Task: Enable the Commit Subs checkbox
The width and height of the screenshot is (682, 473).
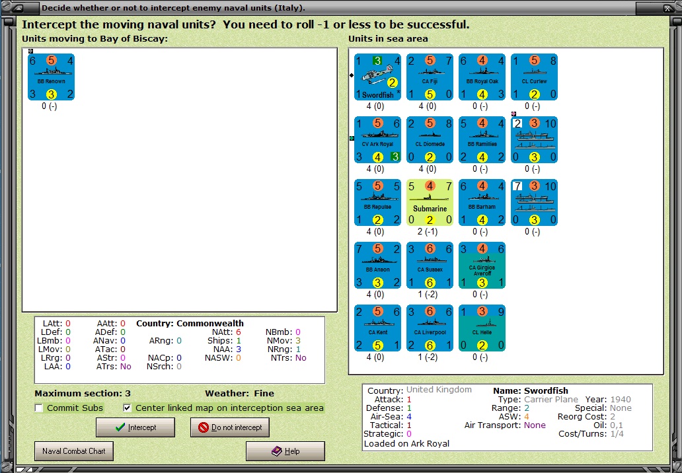Action: pos(39,408)
